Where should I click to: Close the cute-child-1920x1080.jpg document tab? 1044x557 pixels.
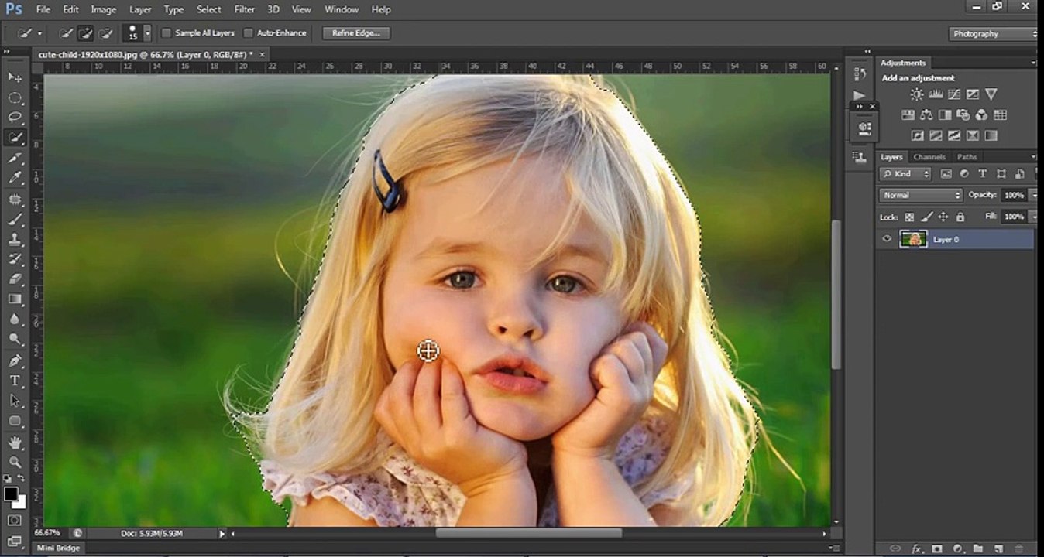262,54
